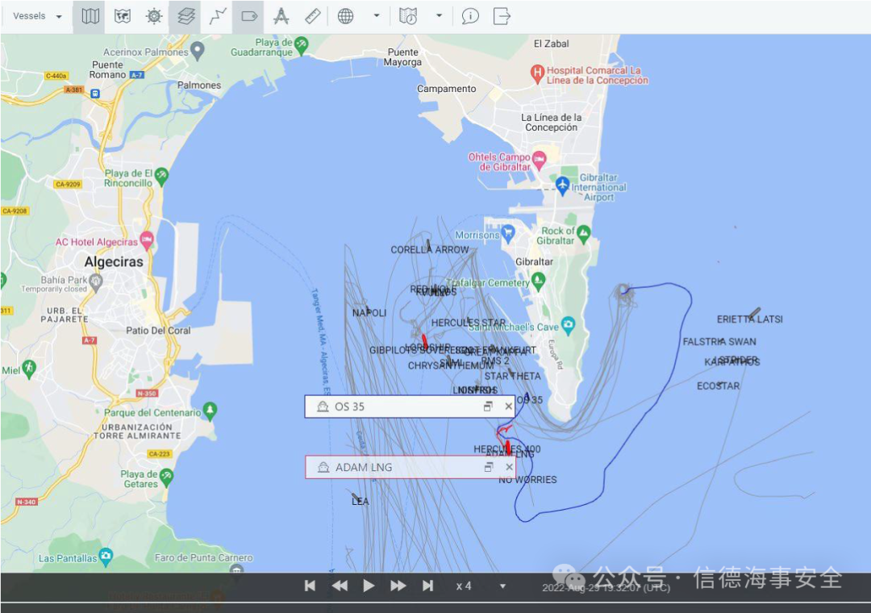Rewind the track playback
The width and height of the screenshot is (871, 613).
[x=340, y=586]
